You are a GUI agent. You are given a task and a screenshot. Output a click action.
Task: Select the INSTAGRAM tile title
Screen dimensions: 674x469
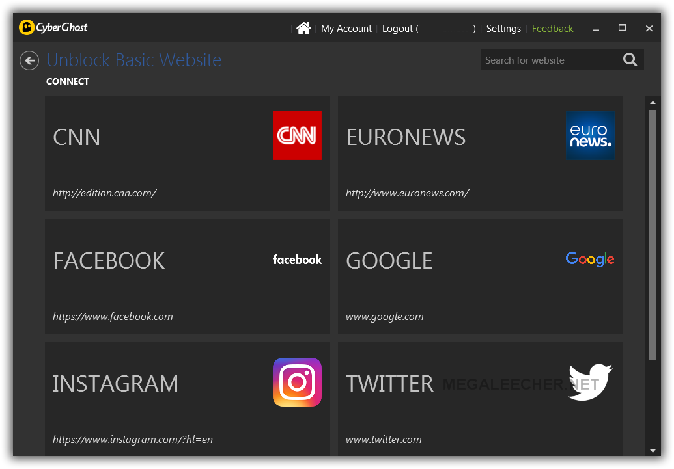115,384
